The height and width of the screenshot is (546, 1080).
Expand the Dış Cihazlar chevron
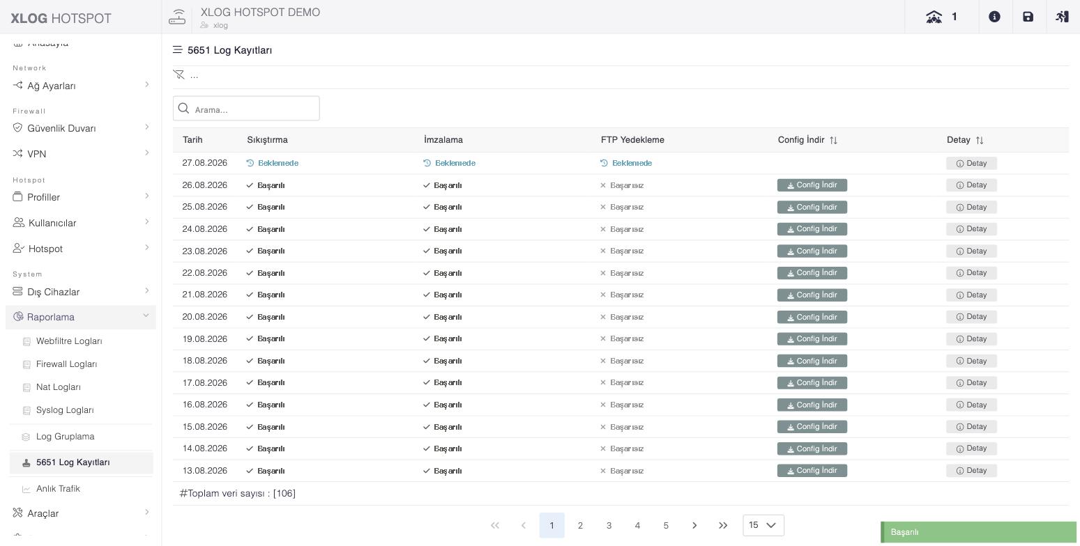pos(146,291)
